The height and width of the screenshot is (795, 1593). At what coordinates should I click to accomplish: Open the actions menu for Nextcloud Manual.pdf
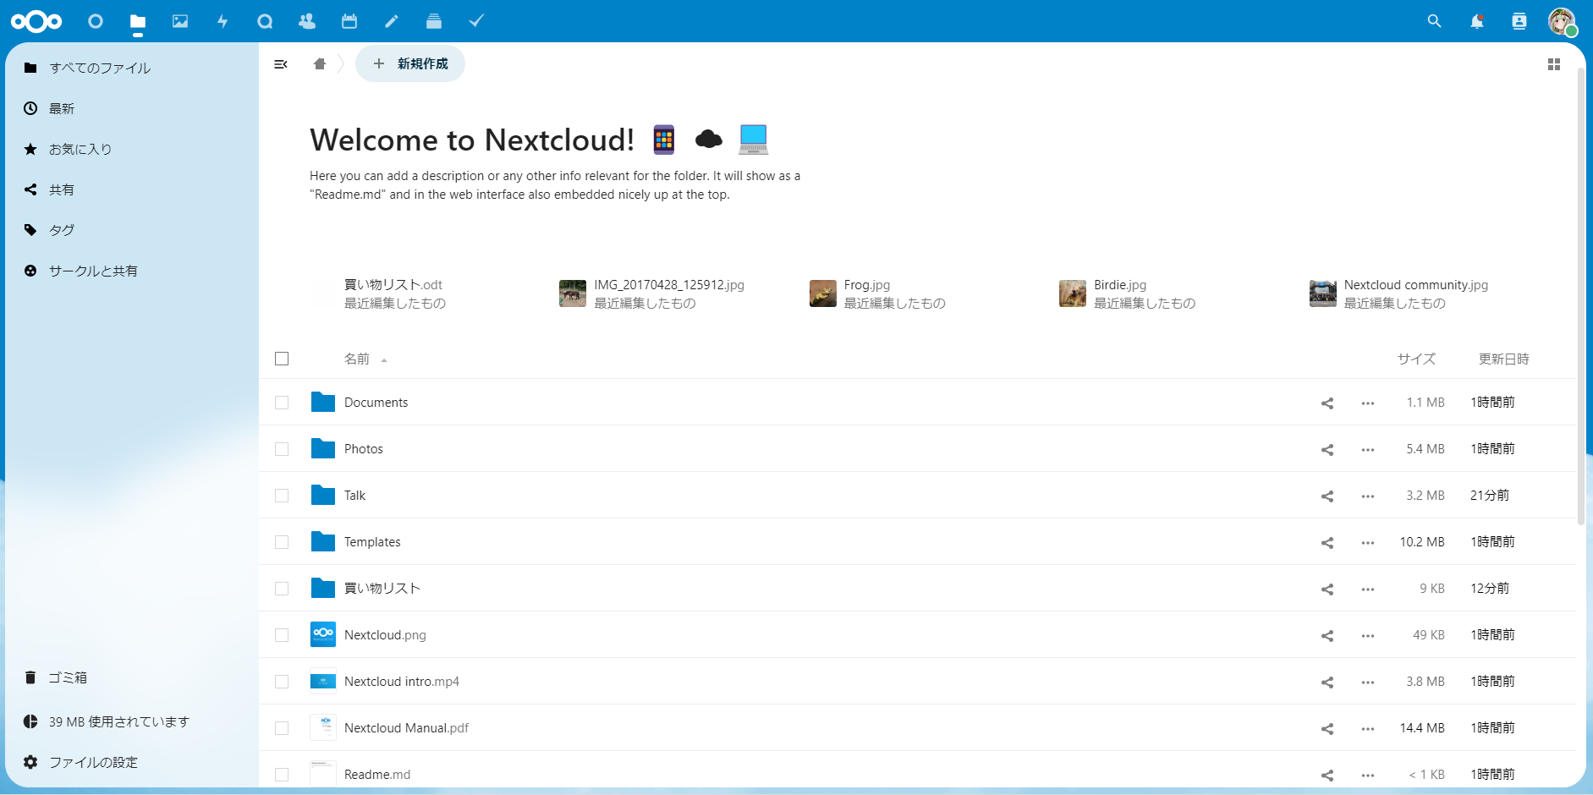(1368, 729)
